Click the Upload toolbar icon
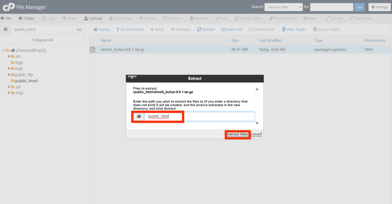 pos(93,18)
